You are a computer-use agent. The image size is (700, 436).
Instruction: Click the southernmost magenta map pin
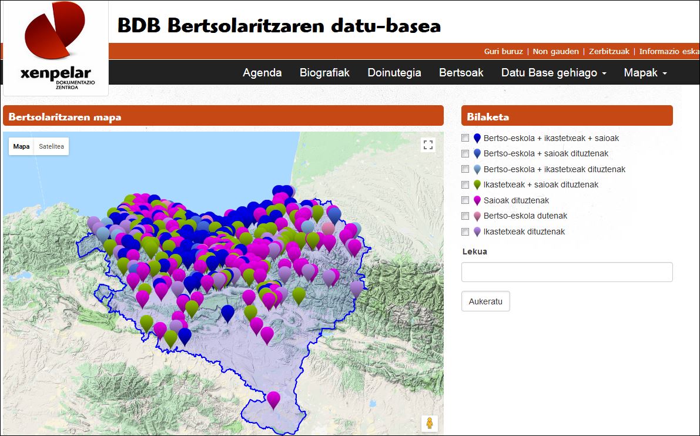click(x=273, y=399)
